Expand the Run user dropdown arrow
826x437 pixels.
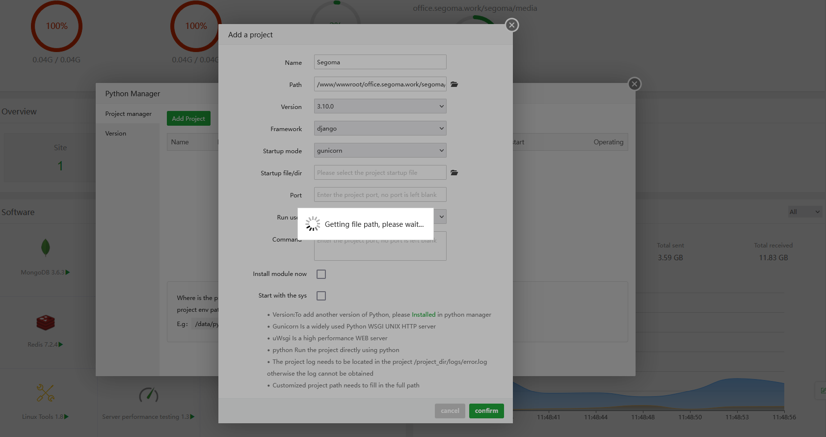tap(441, 217)
